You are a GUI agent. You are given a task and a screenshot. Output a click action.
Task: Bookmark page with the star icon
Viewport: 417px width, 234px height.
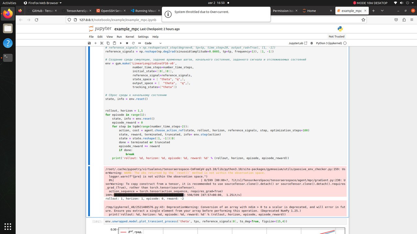(x=363, y=20)
